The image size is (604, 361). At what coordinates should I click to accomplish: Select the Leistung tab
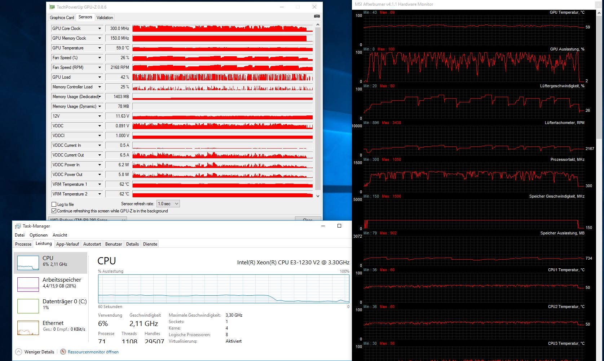[x=44, y=243]
